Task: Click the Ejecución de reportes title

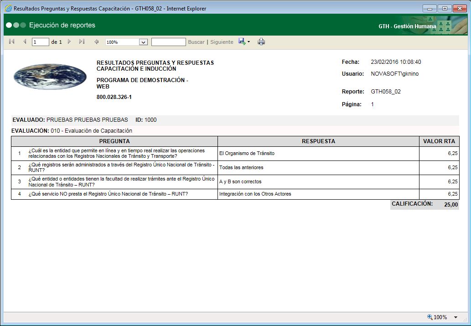Action: (x=62, y=25)
